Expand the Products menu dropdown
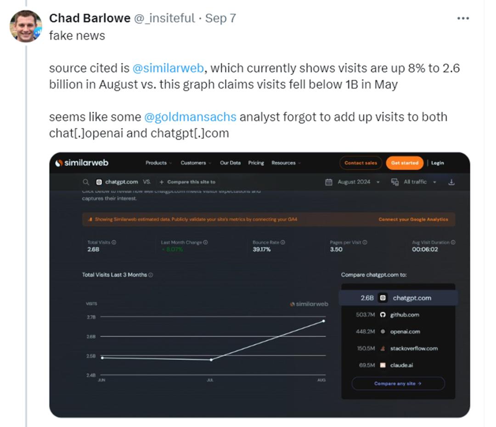496x427 pixels. [x=158, y=163]
